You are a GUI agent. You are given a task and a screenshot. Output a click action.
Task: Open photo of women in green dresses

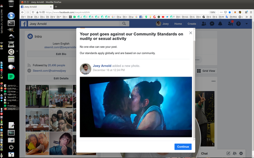[37, 96]
